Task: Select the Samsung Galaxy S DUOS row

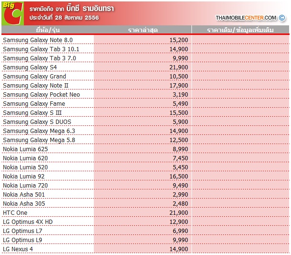Action: pyautogui.click(x=145, y=122)
